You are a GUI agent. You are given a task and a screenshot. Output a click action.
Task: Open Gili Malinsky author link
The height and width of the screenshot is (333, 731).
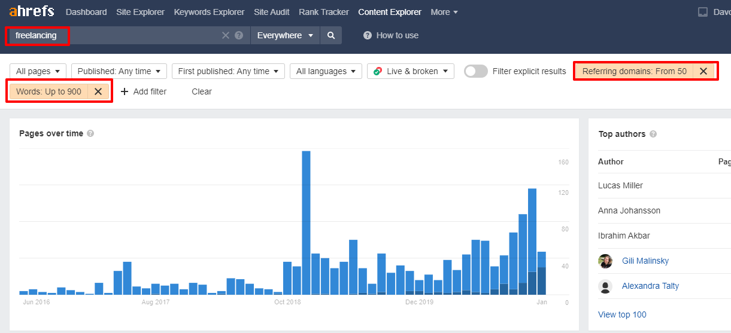(645, 261)
